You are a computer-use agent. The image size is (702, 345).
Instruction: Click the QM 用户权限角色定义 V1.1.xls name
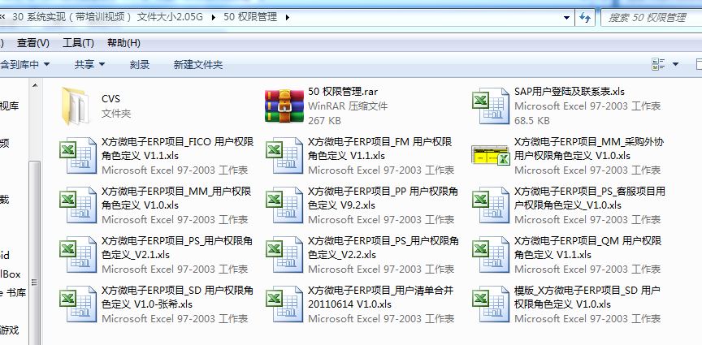click(587, 248)
